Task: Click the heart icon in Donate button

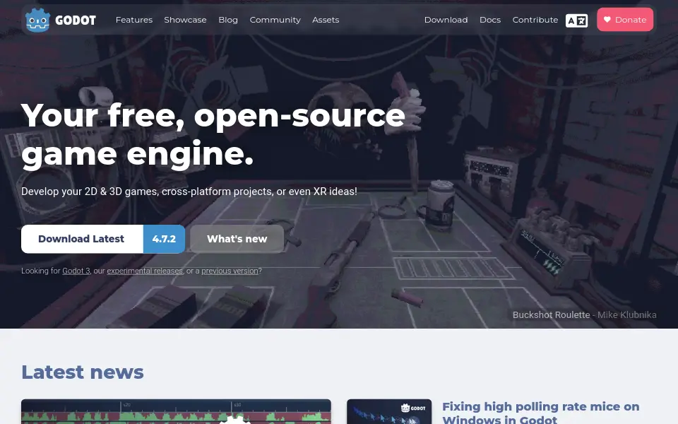Action: [607, 20]
